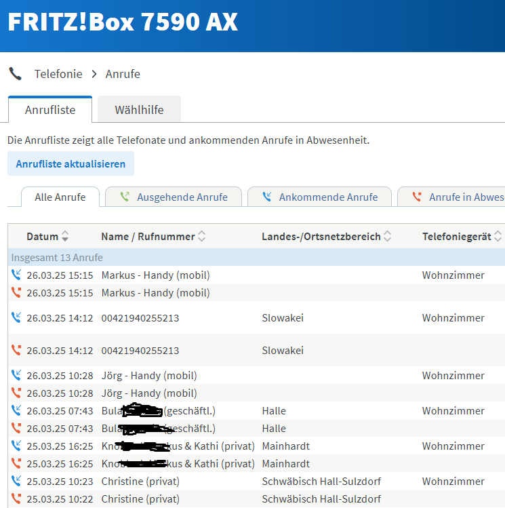The width and height of the screenshot is (505, 508).
Task: Click incoming call icon for 00421940255213 Wohnzimmer row
Action: pyautogui.click(x=16, y=317)
